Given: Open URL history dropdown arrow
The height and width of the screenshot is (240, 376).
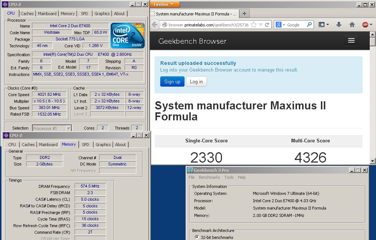Looking at the screenshot, I should click(261, 25).
